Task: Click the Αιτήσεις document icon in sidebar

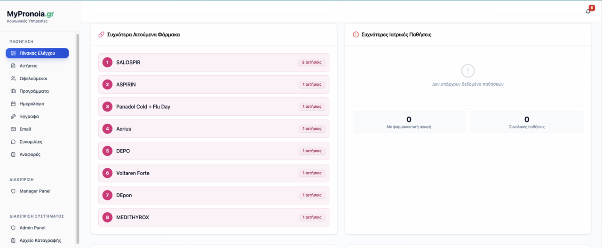Action: [13, 66]
